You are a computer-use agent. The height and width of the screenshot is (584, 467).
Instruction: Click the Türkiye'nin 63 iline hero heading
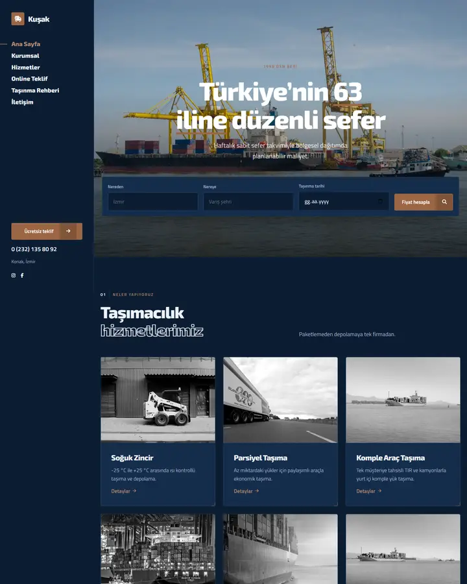[x=281, y=106]
